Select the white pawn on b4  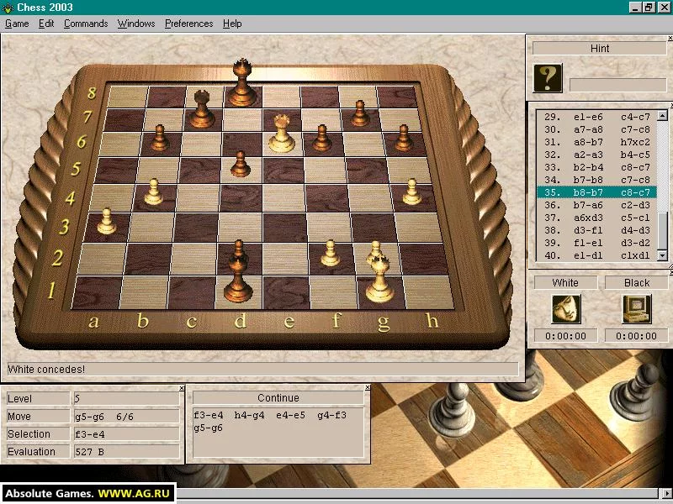click(153, 192)
